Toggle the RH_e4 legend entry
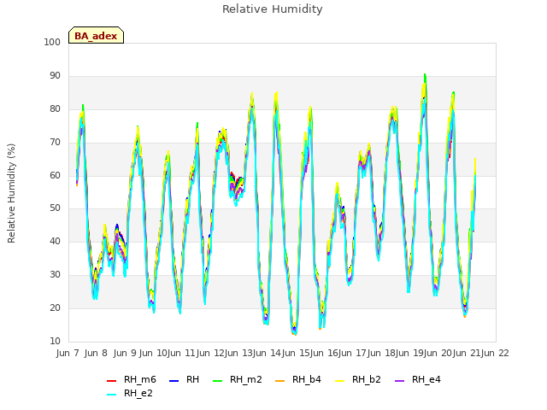This screenshot has width=547, height=410. click(x=418, y=379)
